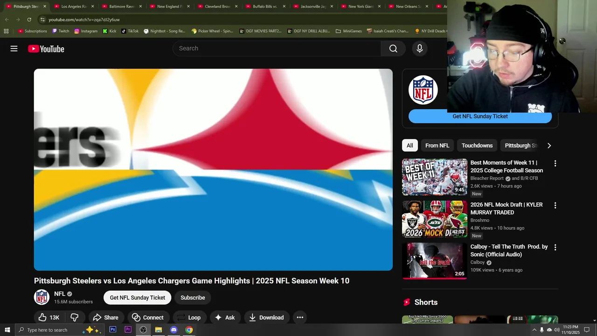Select the From NFL filter chip
This screenshot has height=336, width=597.
tap(437, 146)
